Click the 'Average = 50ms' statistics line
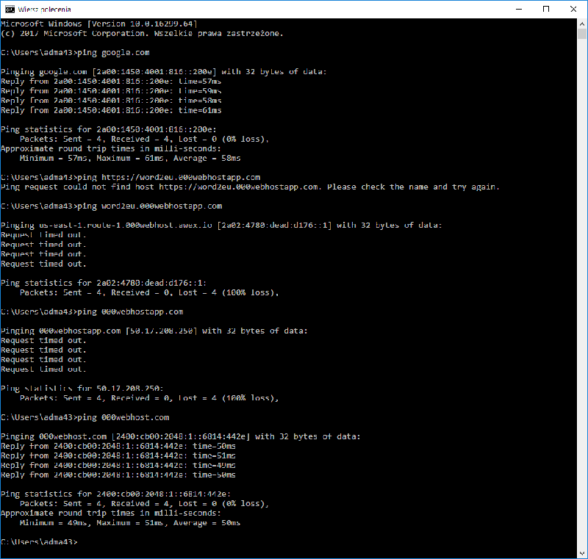This screenshot has height=559, width=588. point(130,523)
